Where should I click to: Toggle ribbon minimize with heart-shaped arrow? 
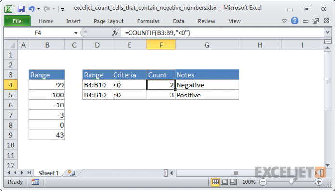pos(284,21)
